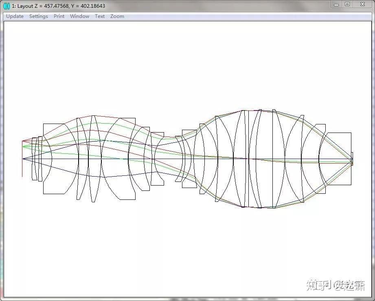375x301 pixels.
Task: Click the Layout title bar text
Action: click(59, 6)
